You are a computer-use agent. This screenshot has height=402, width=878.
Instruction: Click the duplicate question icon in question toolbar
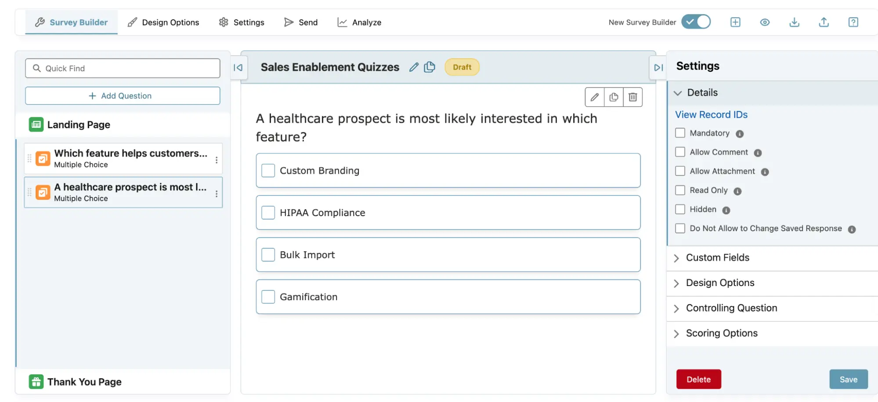click(x=614, y=97)
